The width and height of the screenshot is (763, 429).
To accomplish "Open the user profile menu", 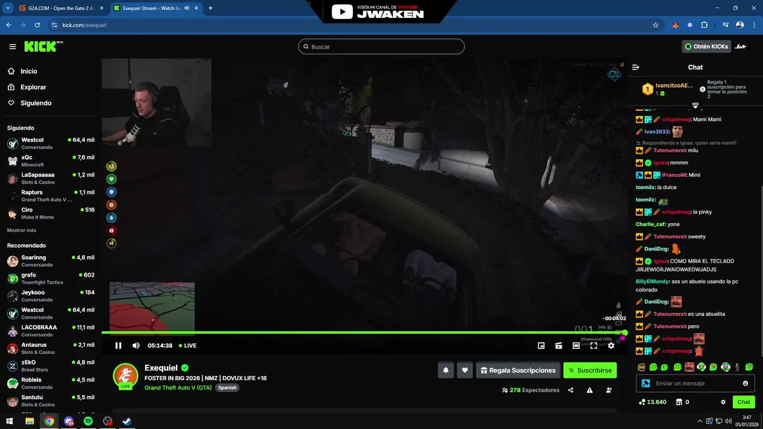I will point(740,46).
